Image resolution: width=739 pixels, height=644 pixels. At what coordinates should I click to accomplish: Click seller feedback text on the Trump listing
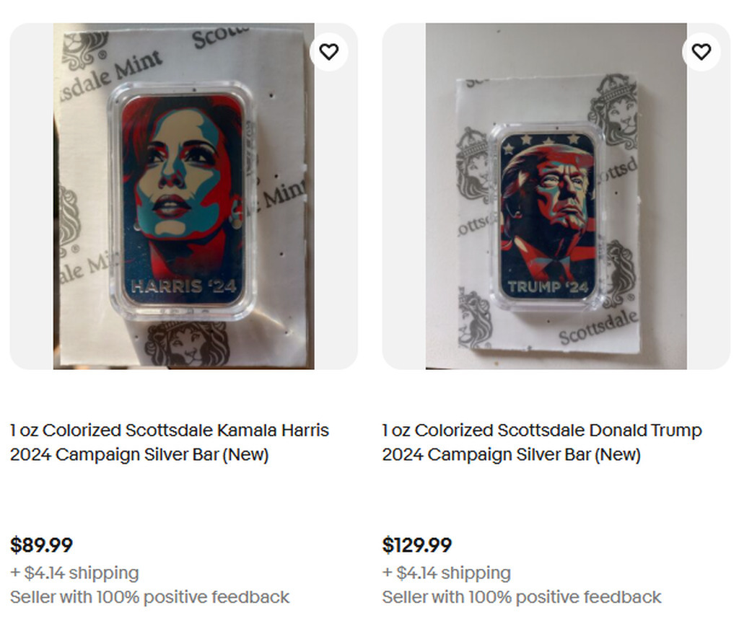pyautogui.click(x=522, y=597)
